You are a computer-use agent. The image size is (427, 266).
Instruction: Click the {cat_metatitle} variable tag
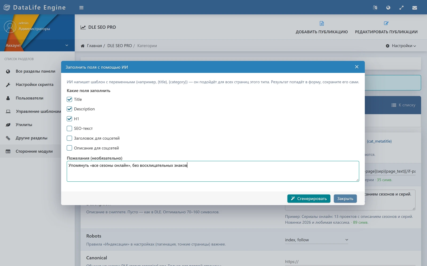[x=379, y=141]
